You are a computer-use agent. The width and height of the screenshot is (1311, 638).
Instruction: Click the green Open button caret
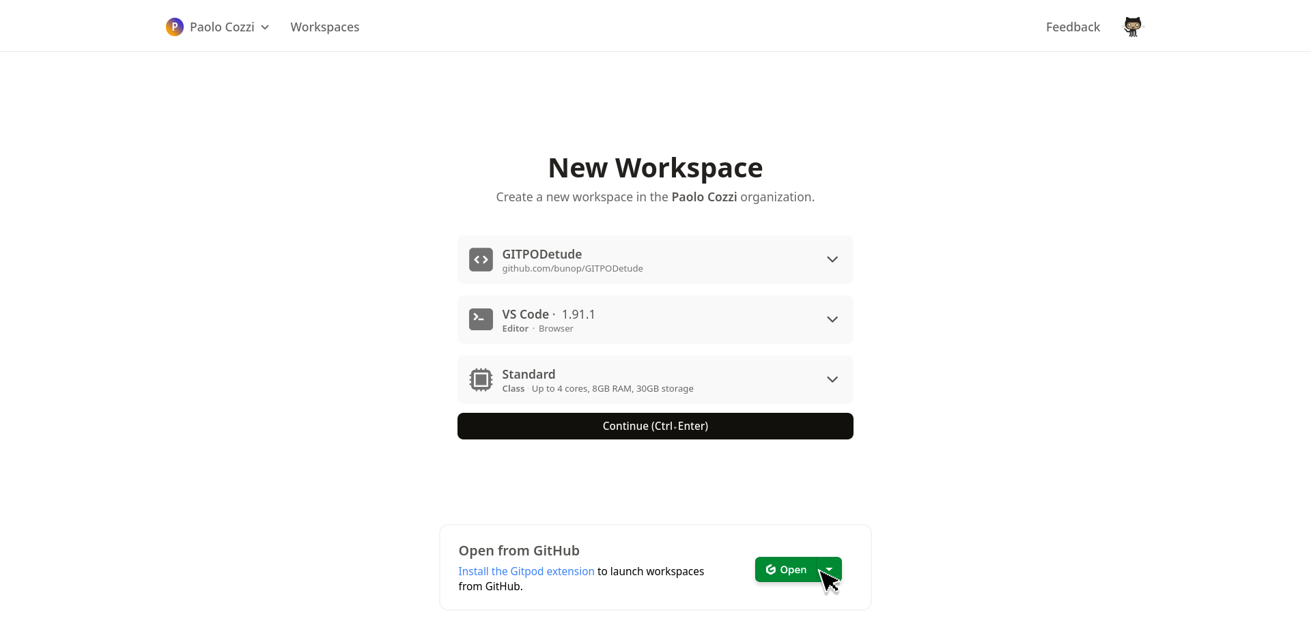(x=830, y=570)
